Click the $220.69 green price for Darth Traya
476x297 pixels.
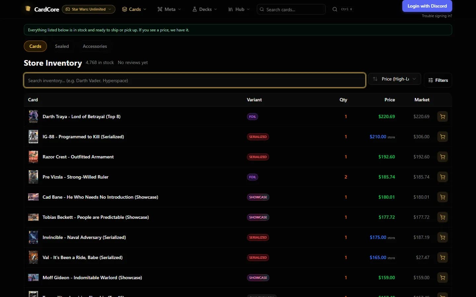[x=387, y=116]
